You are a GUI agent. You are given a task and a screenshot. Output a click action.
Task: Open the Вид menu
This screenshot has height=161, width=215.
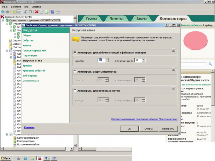[26, 7]
